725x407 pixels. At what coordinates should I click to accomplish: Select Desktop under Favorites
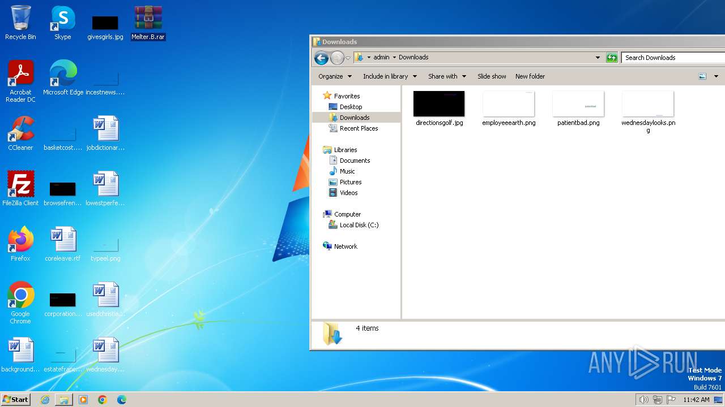351,107
